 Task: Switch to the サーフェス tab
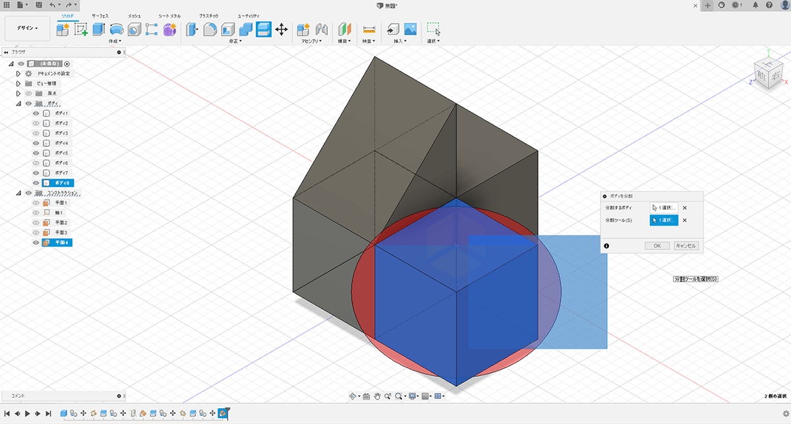(101, 15)
